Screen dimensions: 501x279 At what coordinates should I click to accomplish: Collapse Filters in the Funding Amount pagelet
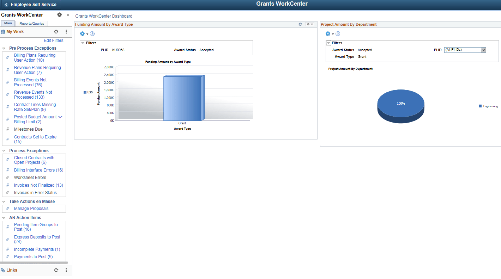(83, 43)
